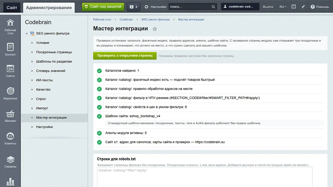
Task: Open Импорт menu item
Action: click(x=42, y=108)
